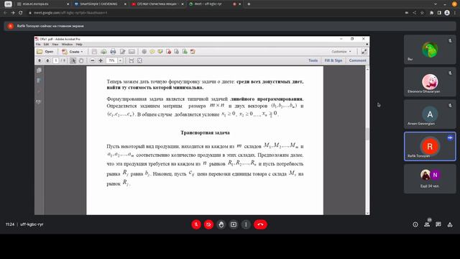Viewport: 460px width, 259px height.
Task: Expand the Customize dropdown
Action: point(341,52)
